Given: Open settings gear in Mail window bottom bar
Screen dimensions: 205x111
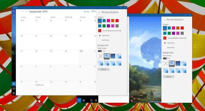Looking at the screenshot, I should pos(96,100).
